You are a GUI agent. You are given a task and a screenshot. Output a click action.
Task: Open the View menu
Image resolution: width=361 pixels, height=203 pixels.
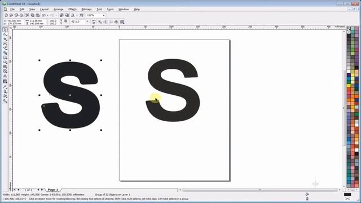pyautogui.click(x=32, y=9)
